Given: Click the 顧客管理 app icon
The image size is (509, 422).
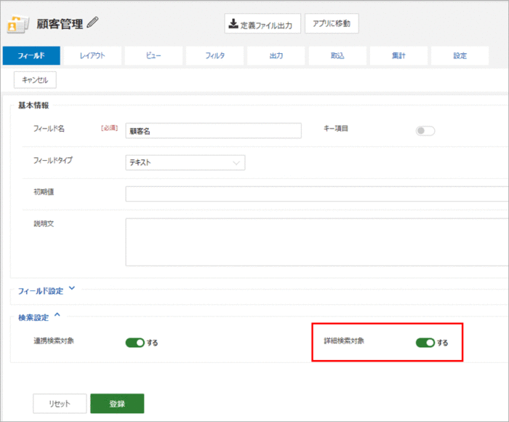Looking at the screenshot, I should (17, 24).
